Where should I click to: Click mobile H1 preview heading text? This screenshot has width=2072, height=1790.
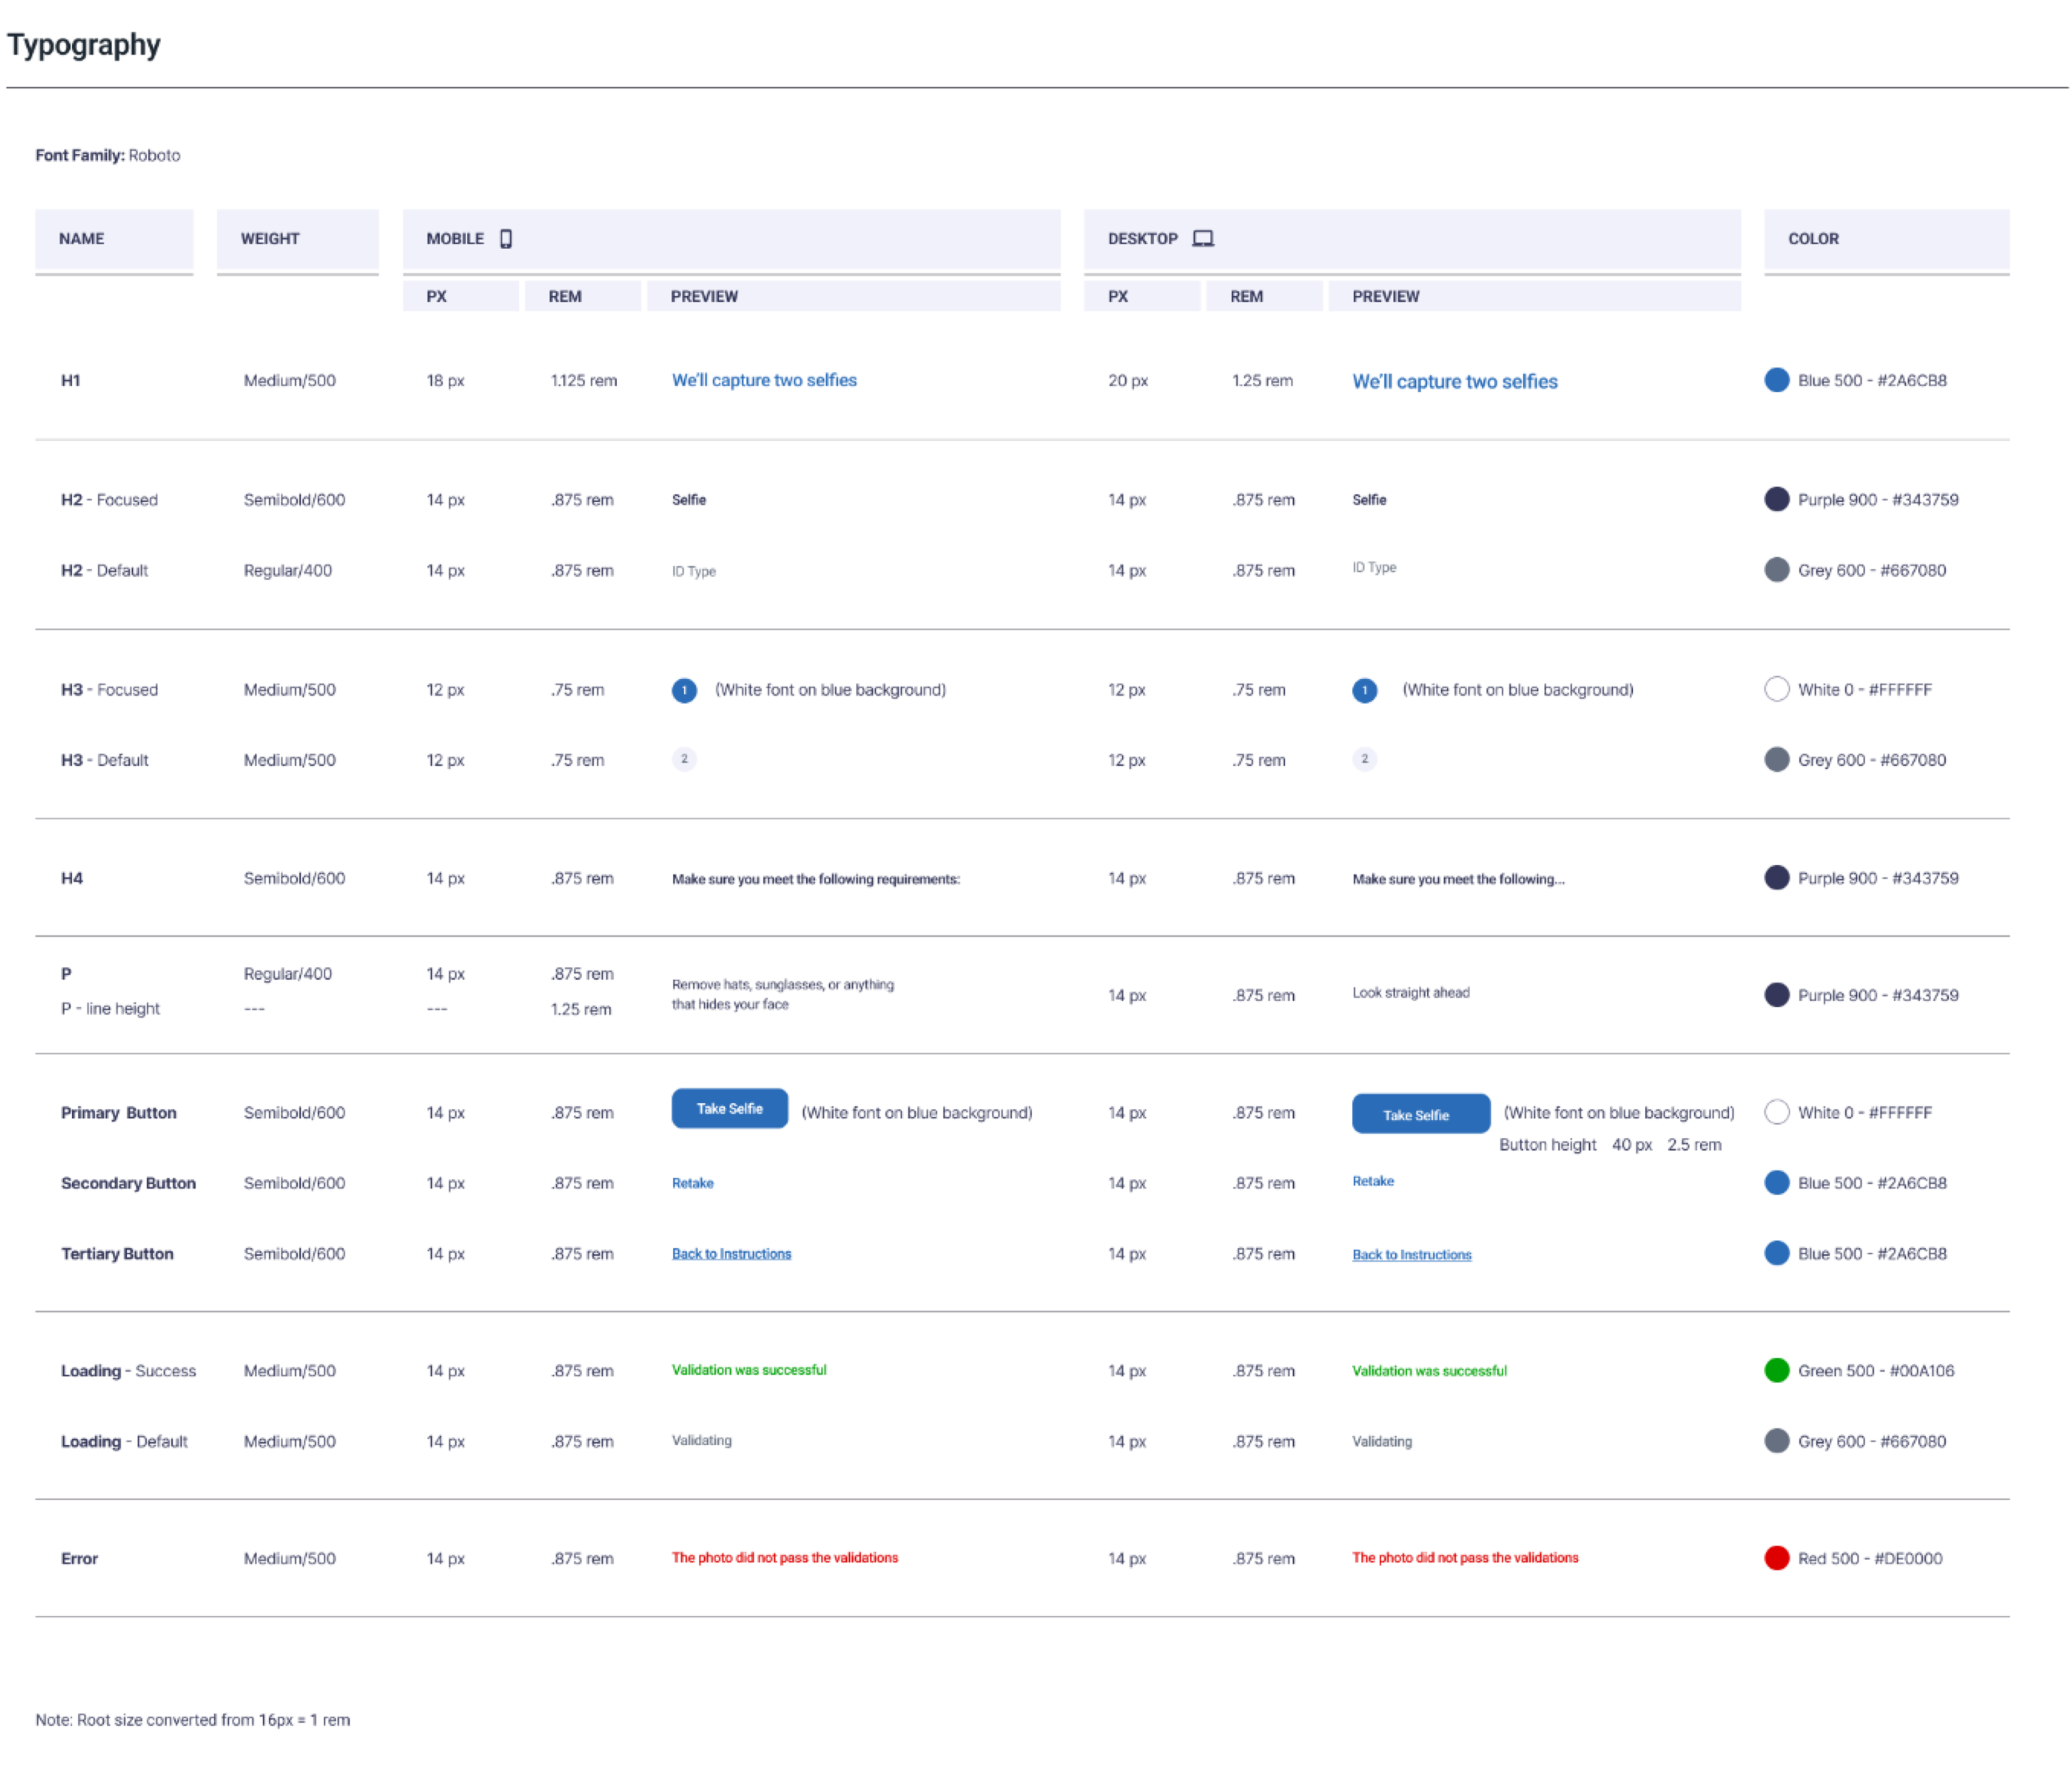tap(764, 380)
